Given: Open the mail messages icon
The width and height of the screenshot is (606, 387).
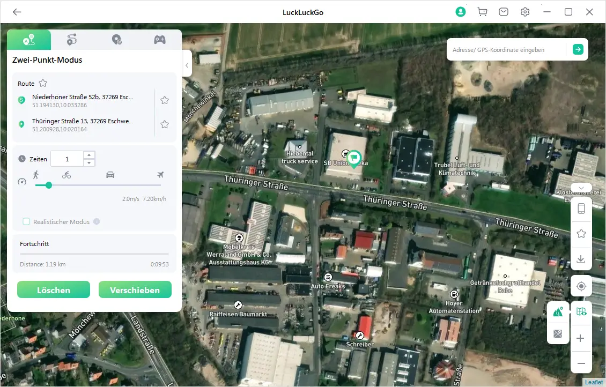Looking at the screenshot, I should [x=504, y=12].
